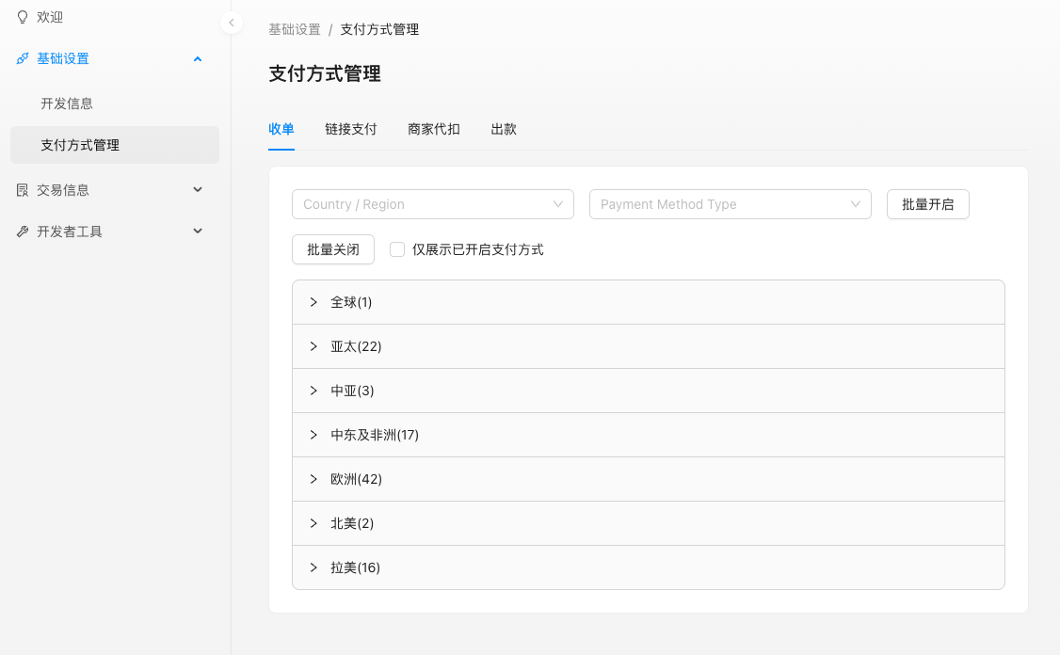This screenshot has width=1060, height=655.
Task: Switch to the 商家代扣 tab
Action: pos(434,129)
